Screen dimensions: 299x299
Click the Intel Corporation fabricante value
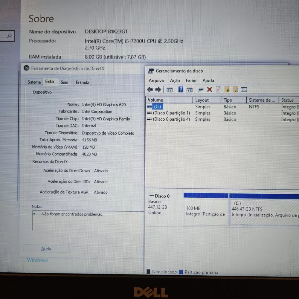click(x=97, y=111)
